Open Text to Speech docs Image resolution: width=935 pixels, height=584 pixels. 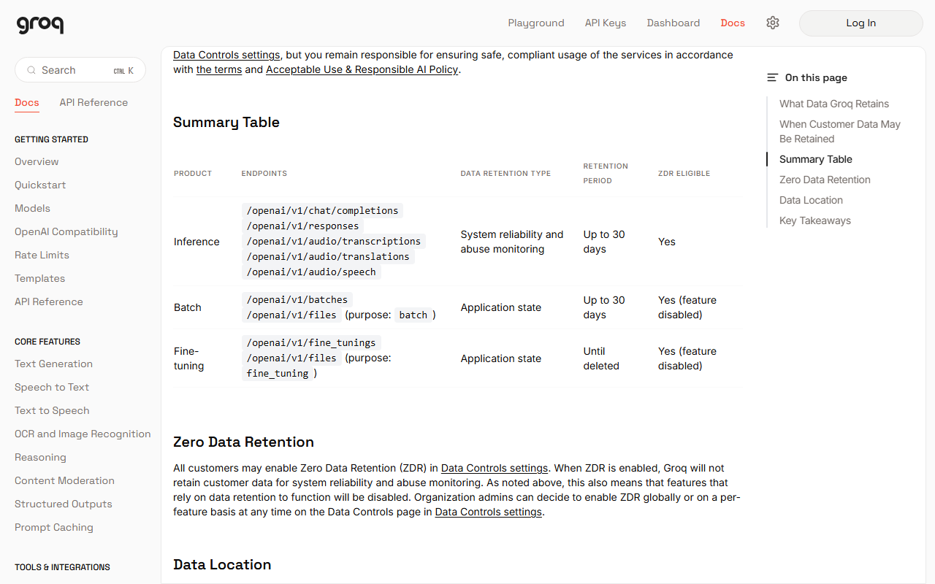pyautogui.click(x=52, y=410)
